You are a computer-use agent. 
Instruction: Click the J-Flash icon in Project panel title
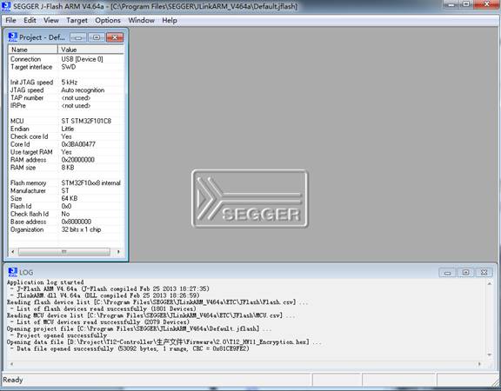13,37
